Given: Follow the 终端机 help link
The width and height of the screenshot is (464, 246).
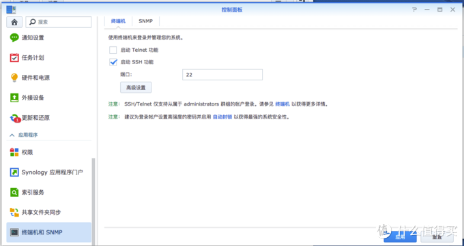Looking at the screenshot, I should 282,104.
